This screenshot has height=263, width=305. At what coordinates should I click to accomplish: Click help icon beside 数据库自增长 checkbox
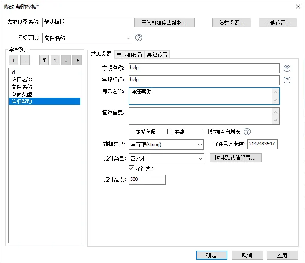pyautogui.click(x=247, y=132)
